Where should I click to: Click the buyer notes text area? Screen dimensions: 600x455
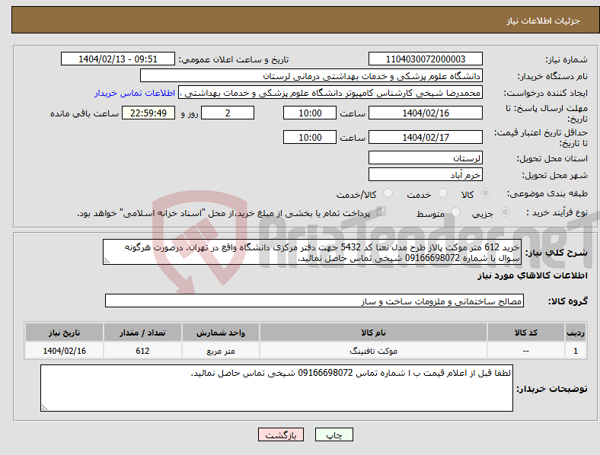point(276,388)
